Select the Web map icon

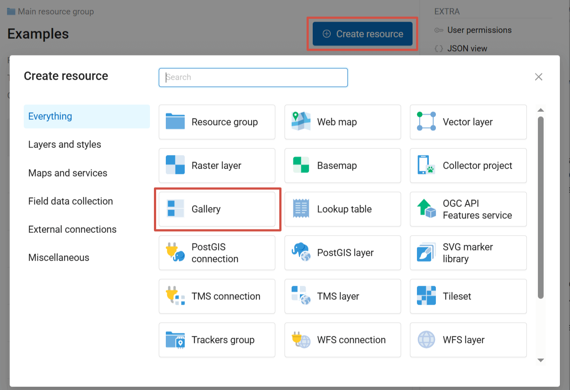(x=301, y=122)
